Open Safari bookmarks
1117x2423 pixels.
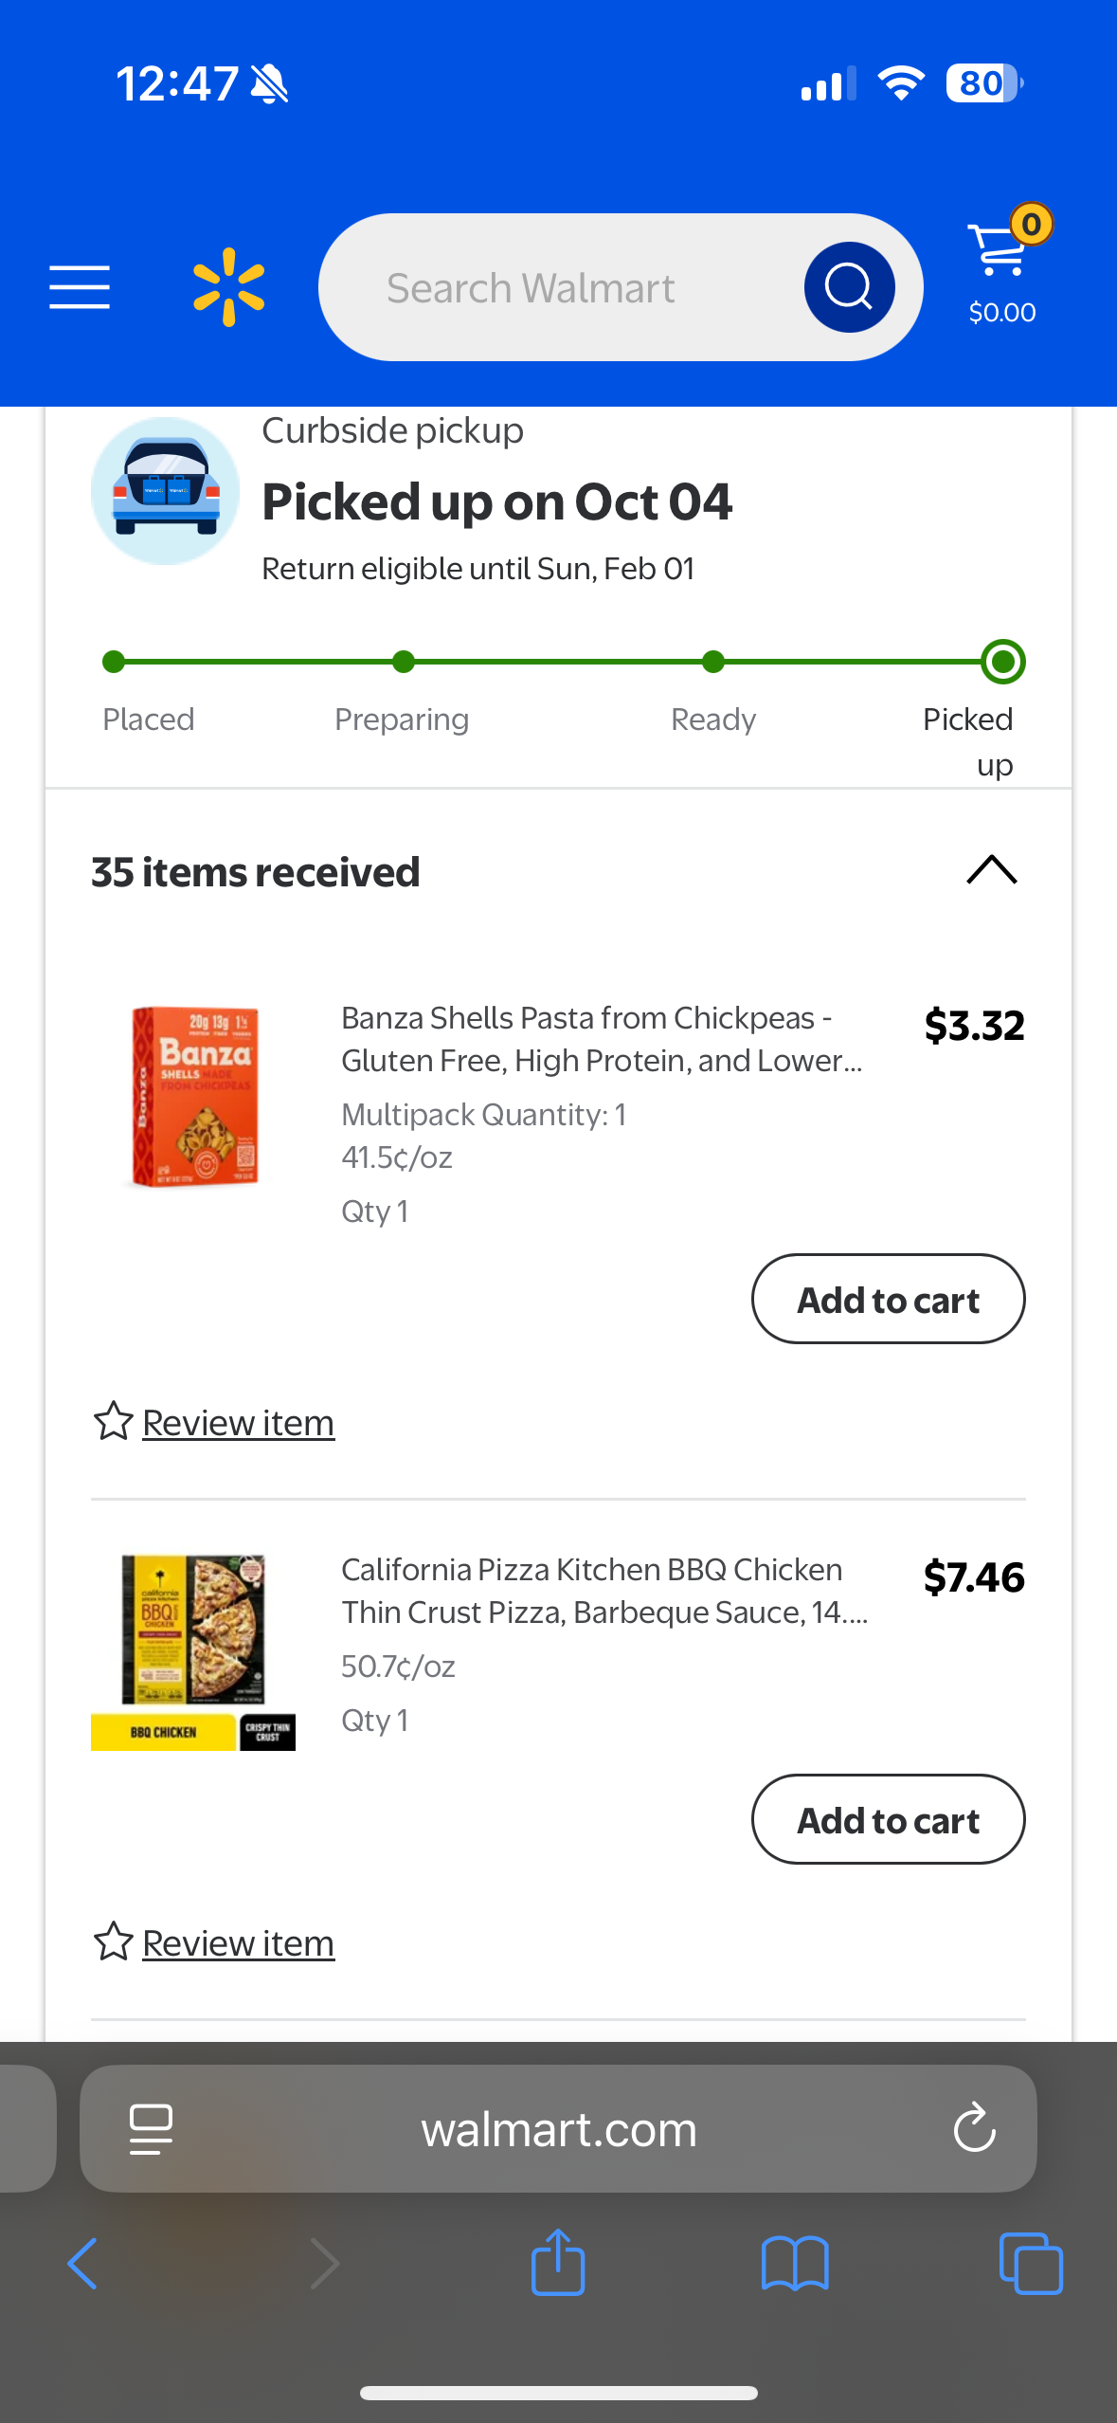click(x=795, y=2263)
